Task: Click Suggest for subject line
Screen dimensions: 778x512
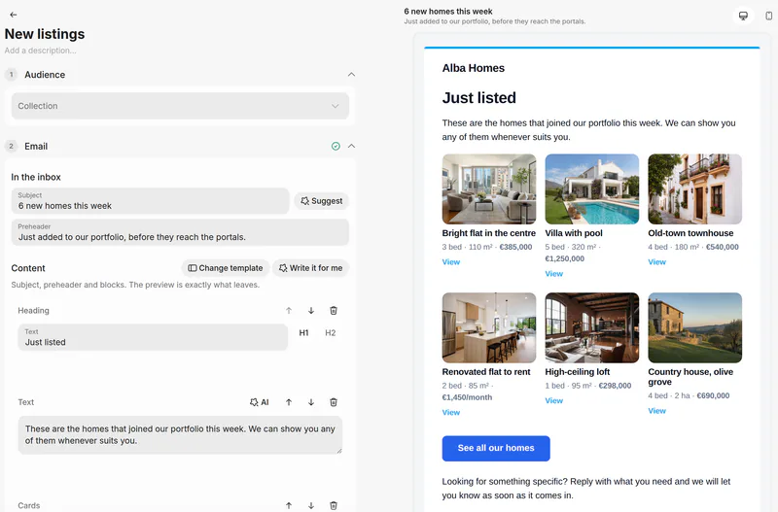Action: pos(322,201)
